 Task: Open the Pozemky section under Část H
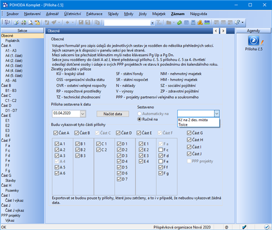point(12,190)
